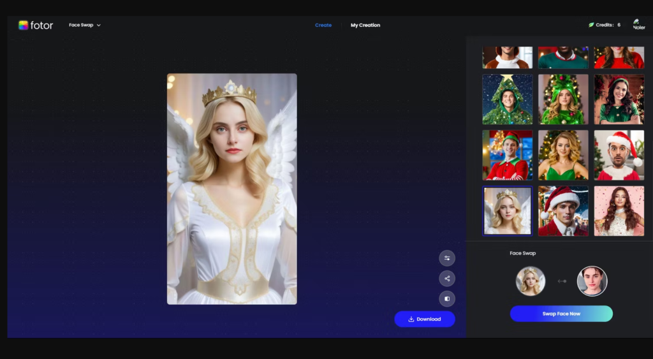
Task: Select the partially visible green sweater template
Action: (563, 57)
